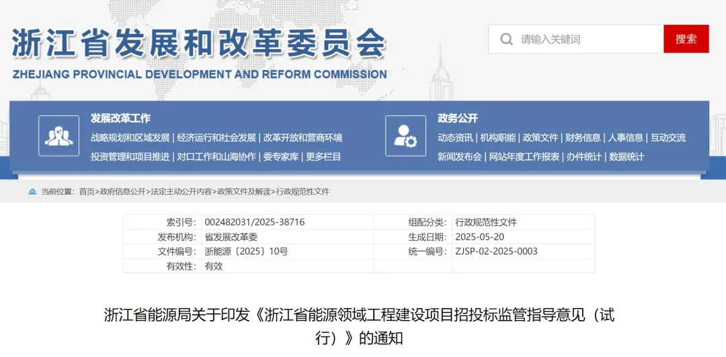
Task: Click the 组配分类 label cell
Action: click(x=413, y=222)
